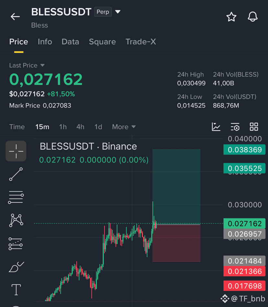
Task: Select the brush drawing tool
Action: pos(16,267)
